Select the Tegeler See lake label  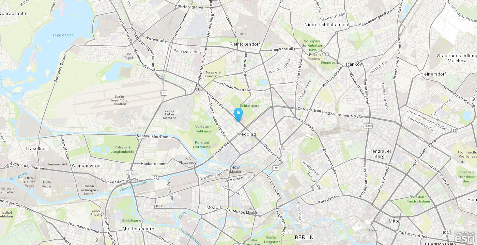[63, 35]
